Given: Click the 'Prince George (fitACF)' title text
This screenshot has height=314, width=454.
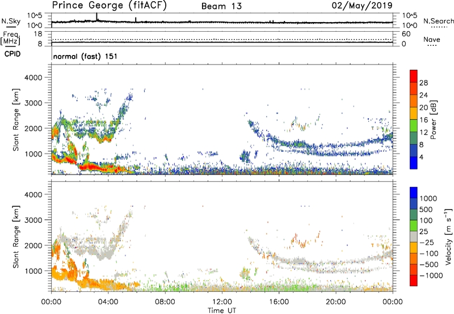Looking at the screenshot, I should click(109, 5).
